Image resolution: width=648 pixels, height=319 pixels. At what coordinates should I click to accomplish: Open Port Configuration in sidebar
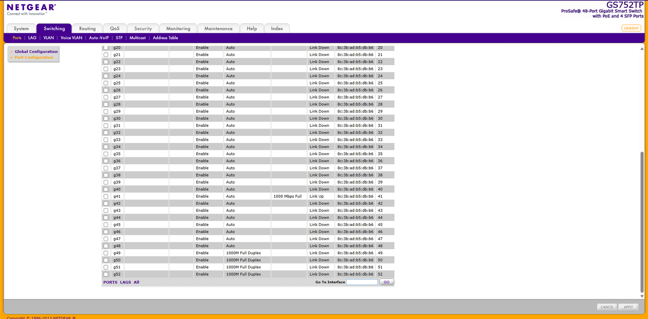pyautogui.click(x=34, y=57)
